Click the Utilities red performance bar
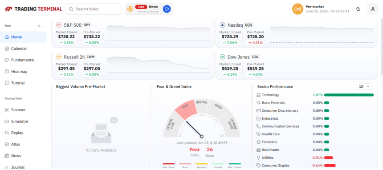The height and width of the screenshot is (170, 383). (329, 158)
